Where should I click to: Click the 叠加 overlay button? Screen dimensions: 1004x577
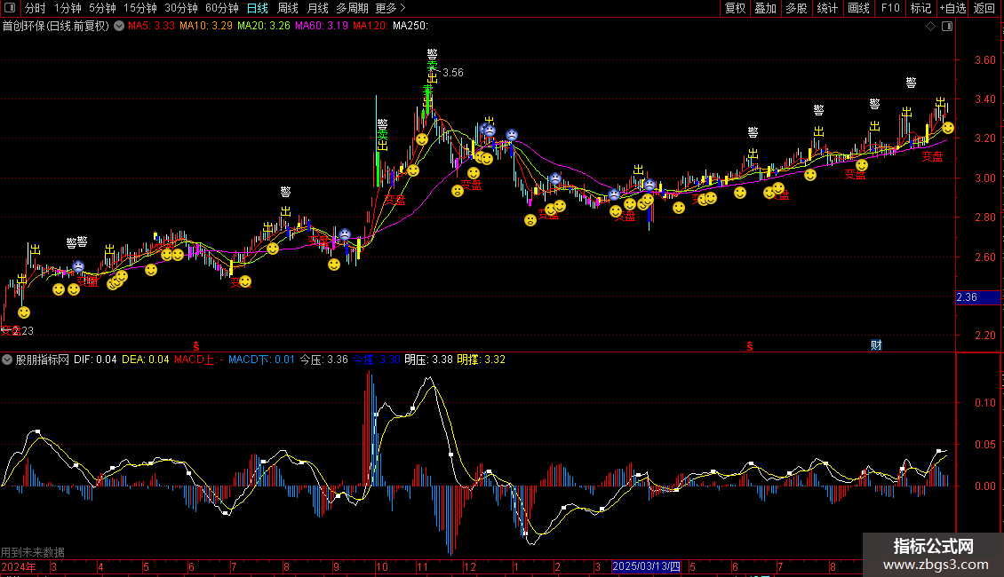point(765,8)
